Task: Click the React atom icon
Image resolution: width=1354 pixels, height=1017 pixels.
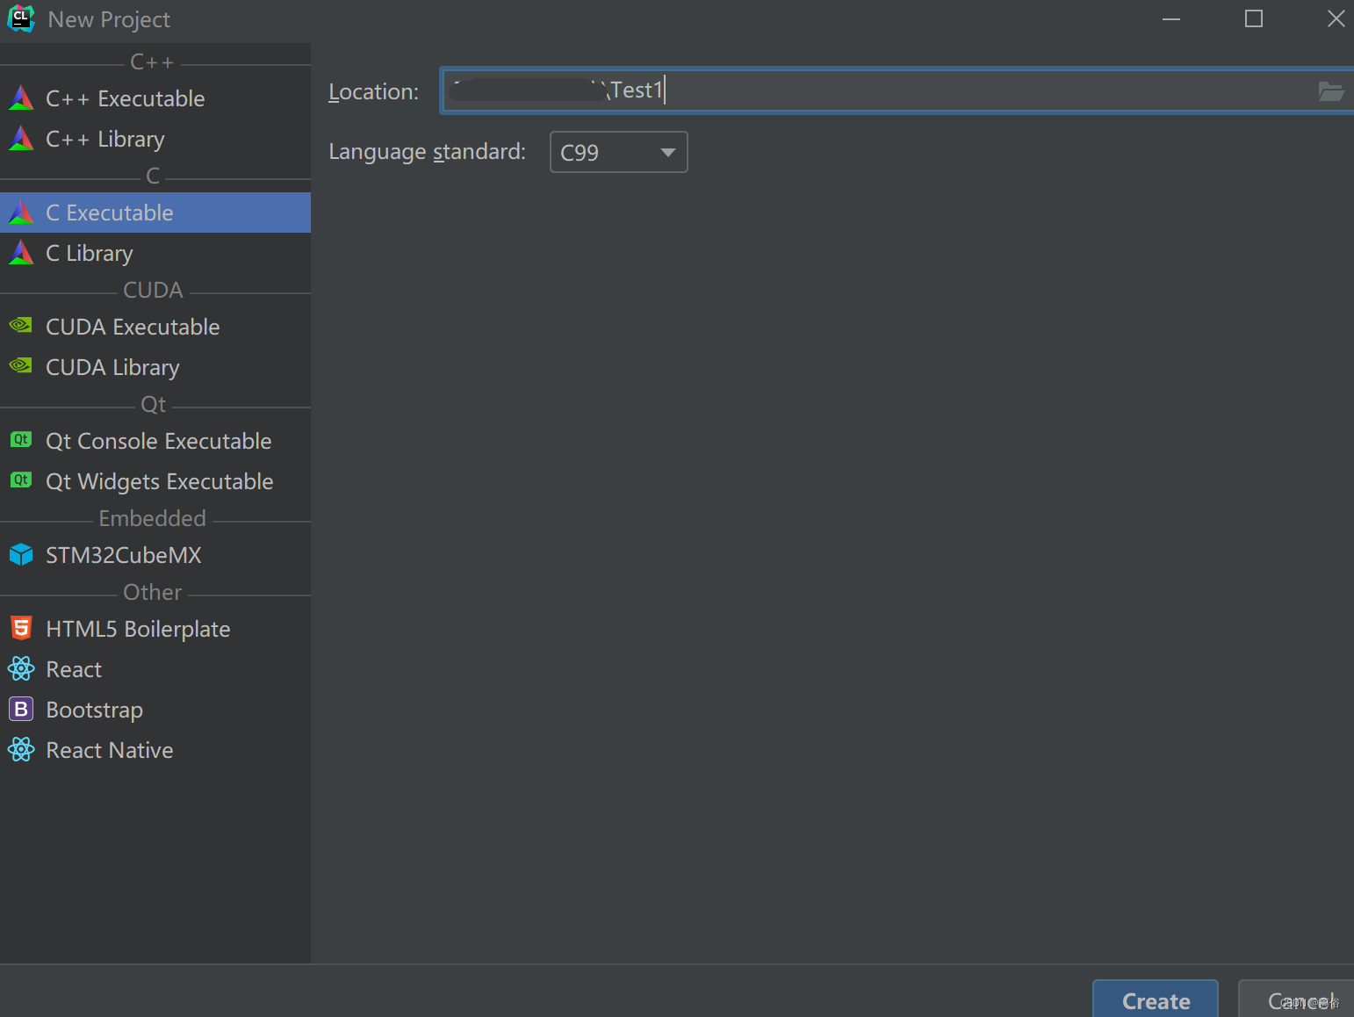Action: coord(21,669)
